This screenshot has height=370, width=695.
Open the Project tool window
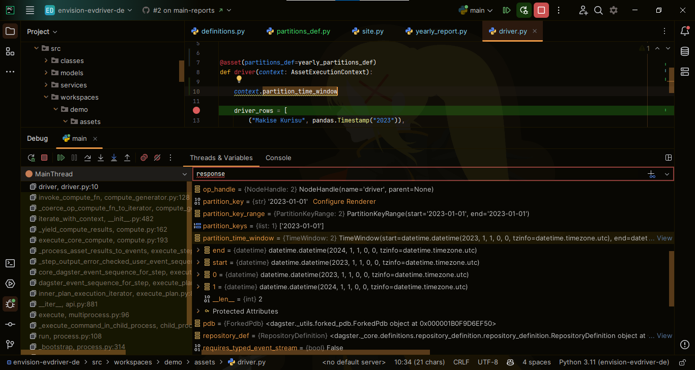10,32
